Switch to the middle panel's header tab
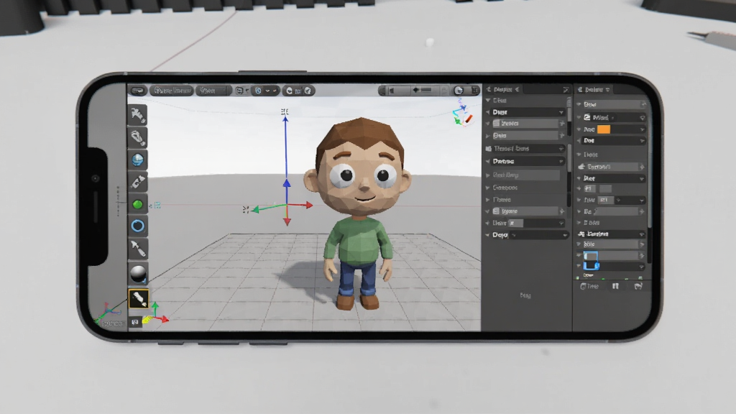The image size is (736, 414). [502, 89]
